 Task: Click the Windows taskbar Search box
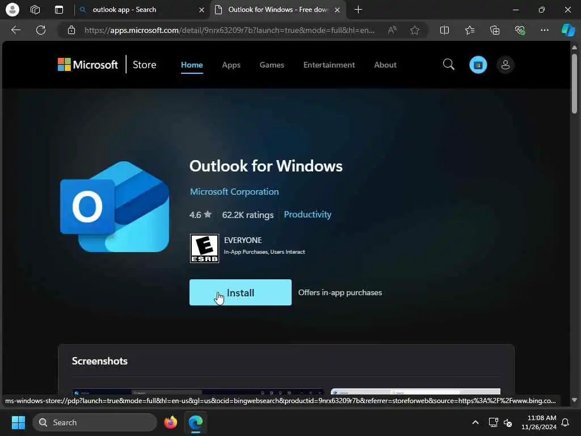click(95, 422)
